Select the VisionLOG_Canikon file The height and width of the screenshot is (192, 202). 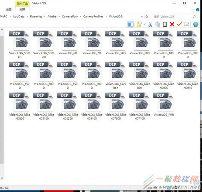(115, 75)
